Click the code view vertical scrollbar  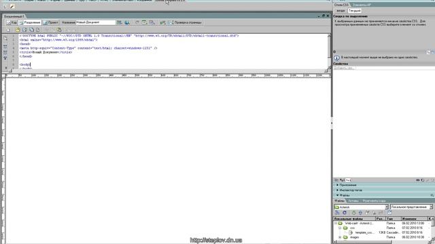coord(329,52)
